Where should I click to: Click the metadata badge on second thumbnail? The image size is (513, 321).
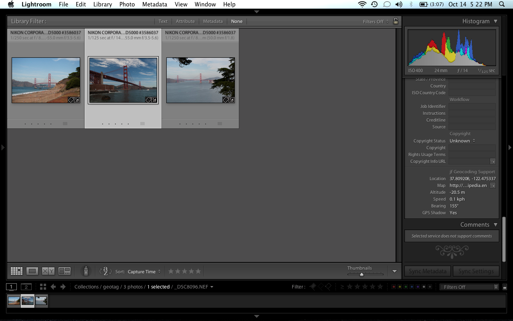(148, 100)
